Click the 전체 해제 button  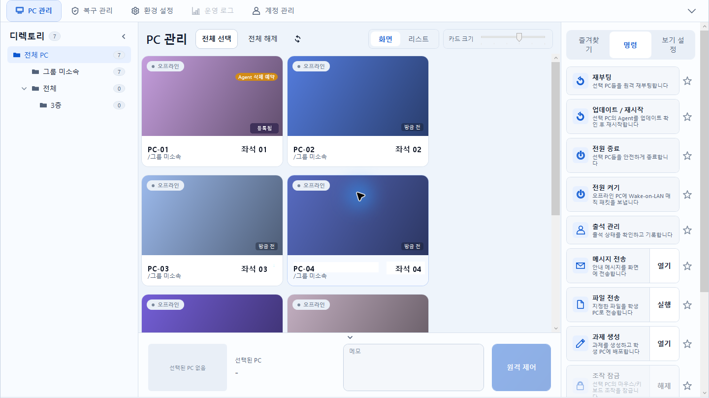tap(263, 39)
